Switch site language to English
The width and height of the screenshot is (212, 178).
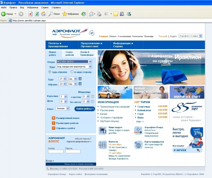(x=173, y=36)
